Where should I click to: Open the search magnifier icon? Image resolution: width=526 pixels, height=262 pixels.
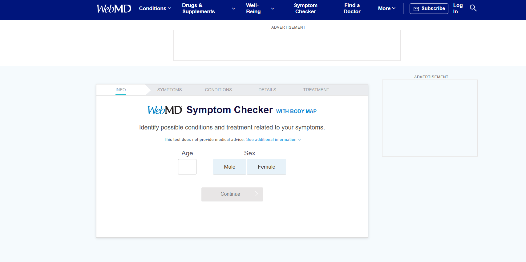[473, 8]
